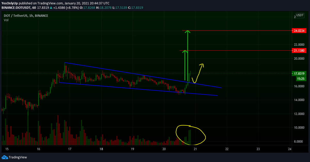The image size is (310, 162).
Task: Click date 20 on time axis
Action: click(x=164, y=149)
